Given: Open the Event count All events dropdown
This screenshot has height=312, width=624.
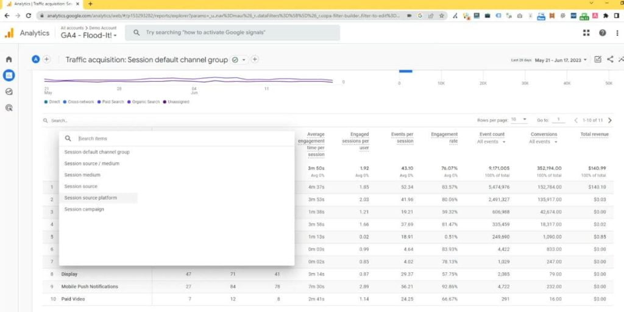Looking at the screenshot, I should 491,141.
